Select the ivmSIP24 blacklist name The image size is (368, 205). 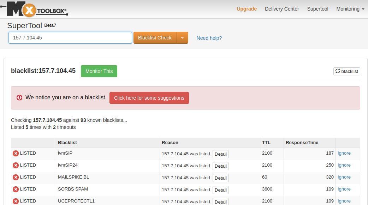pos(67,165)
